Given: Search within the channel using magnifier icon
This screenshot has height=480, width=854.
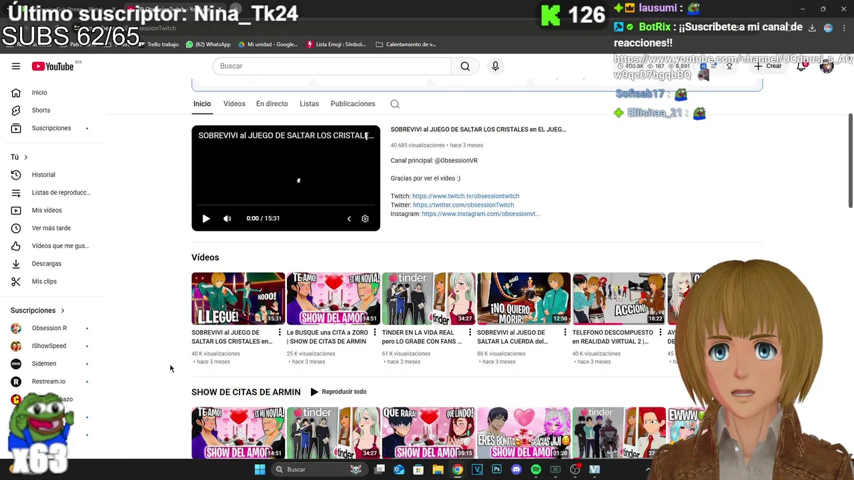Looking at the screenshot, I should pyautogui.click(x=395, y=104).
